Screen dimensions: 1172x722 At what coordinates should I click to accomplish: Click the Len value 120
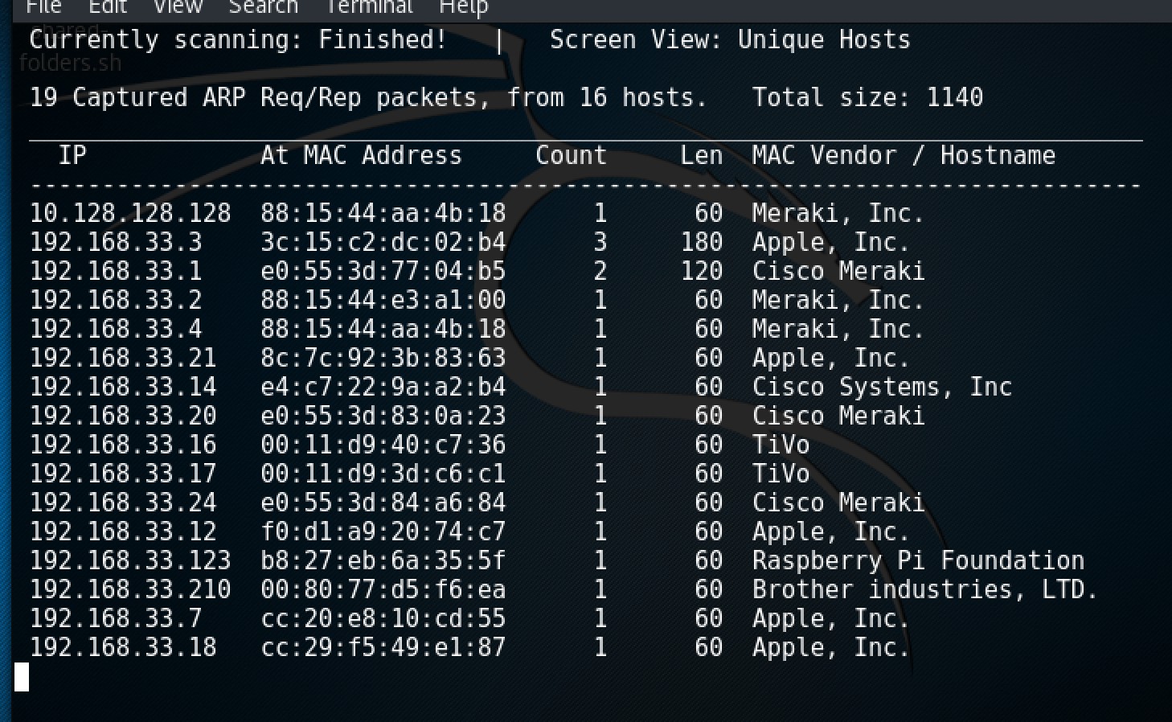point(702,271)
